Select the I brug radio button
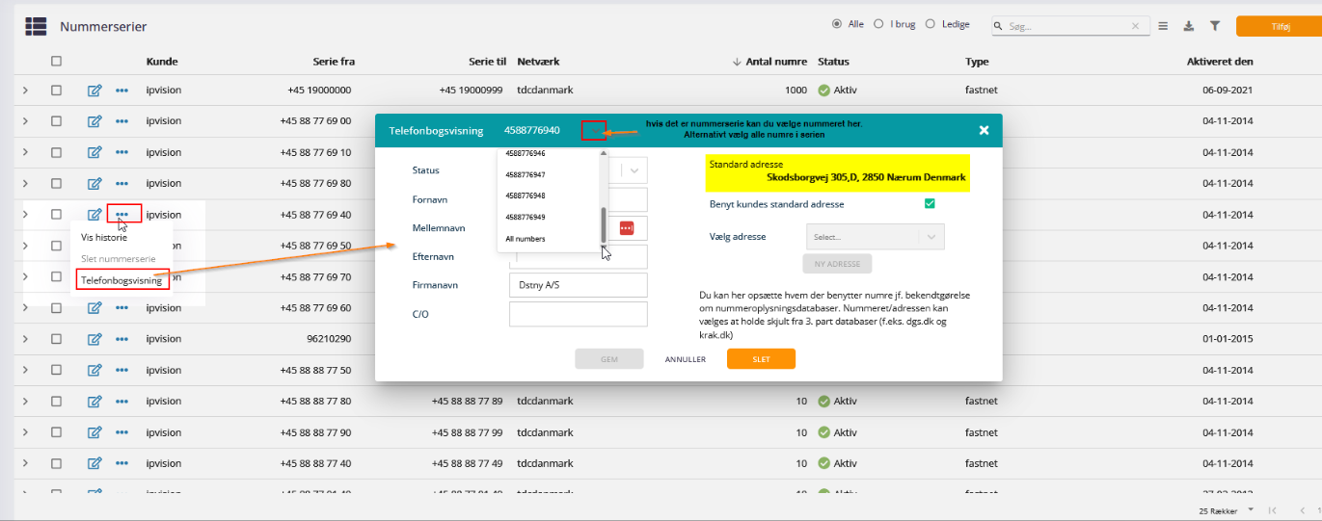 (x=878, y=24)
